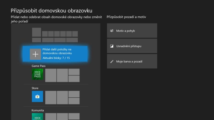Select the home layout preview thumbnail at top
Image resolution: width=214 pixels, height=120 pixels.
pyautogui.click(x=55, y=35)
